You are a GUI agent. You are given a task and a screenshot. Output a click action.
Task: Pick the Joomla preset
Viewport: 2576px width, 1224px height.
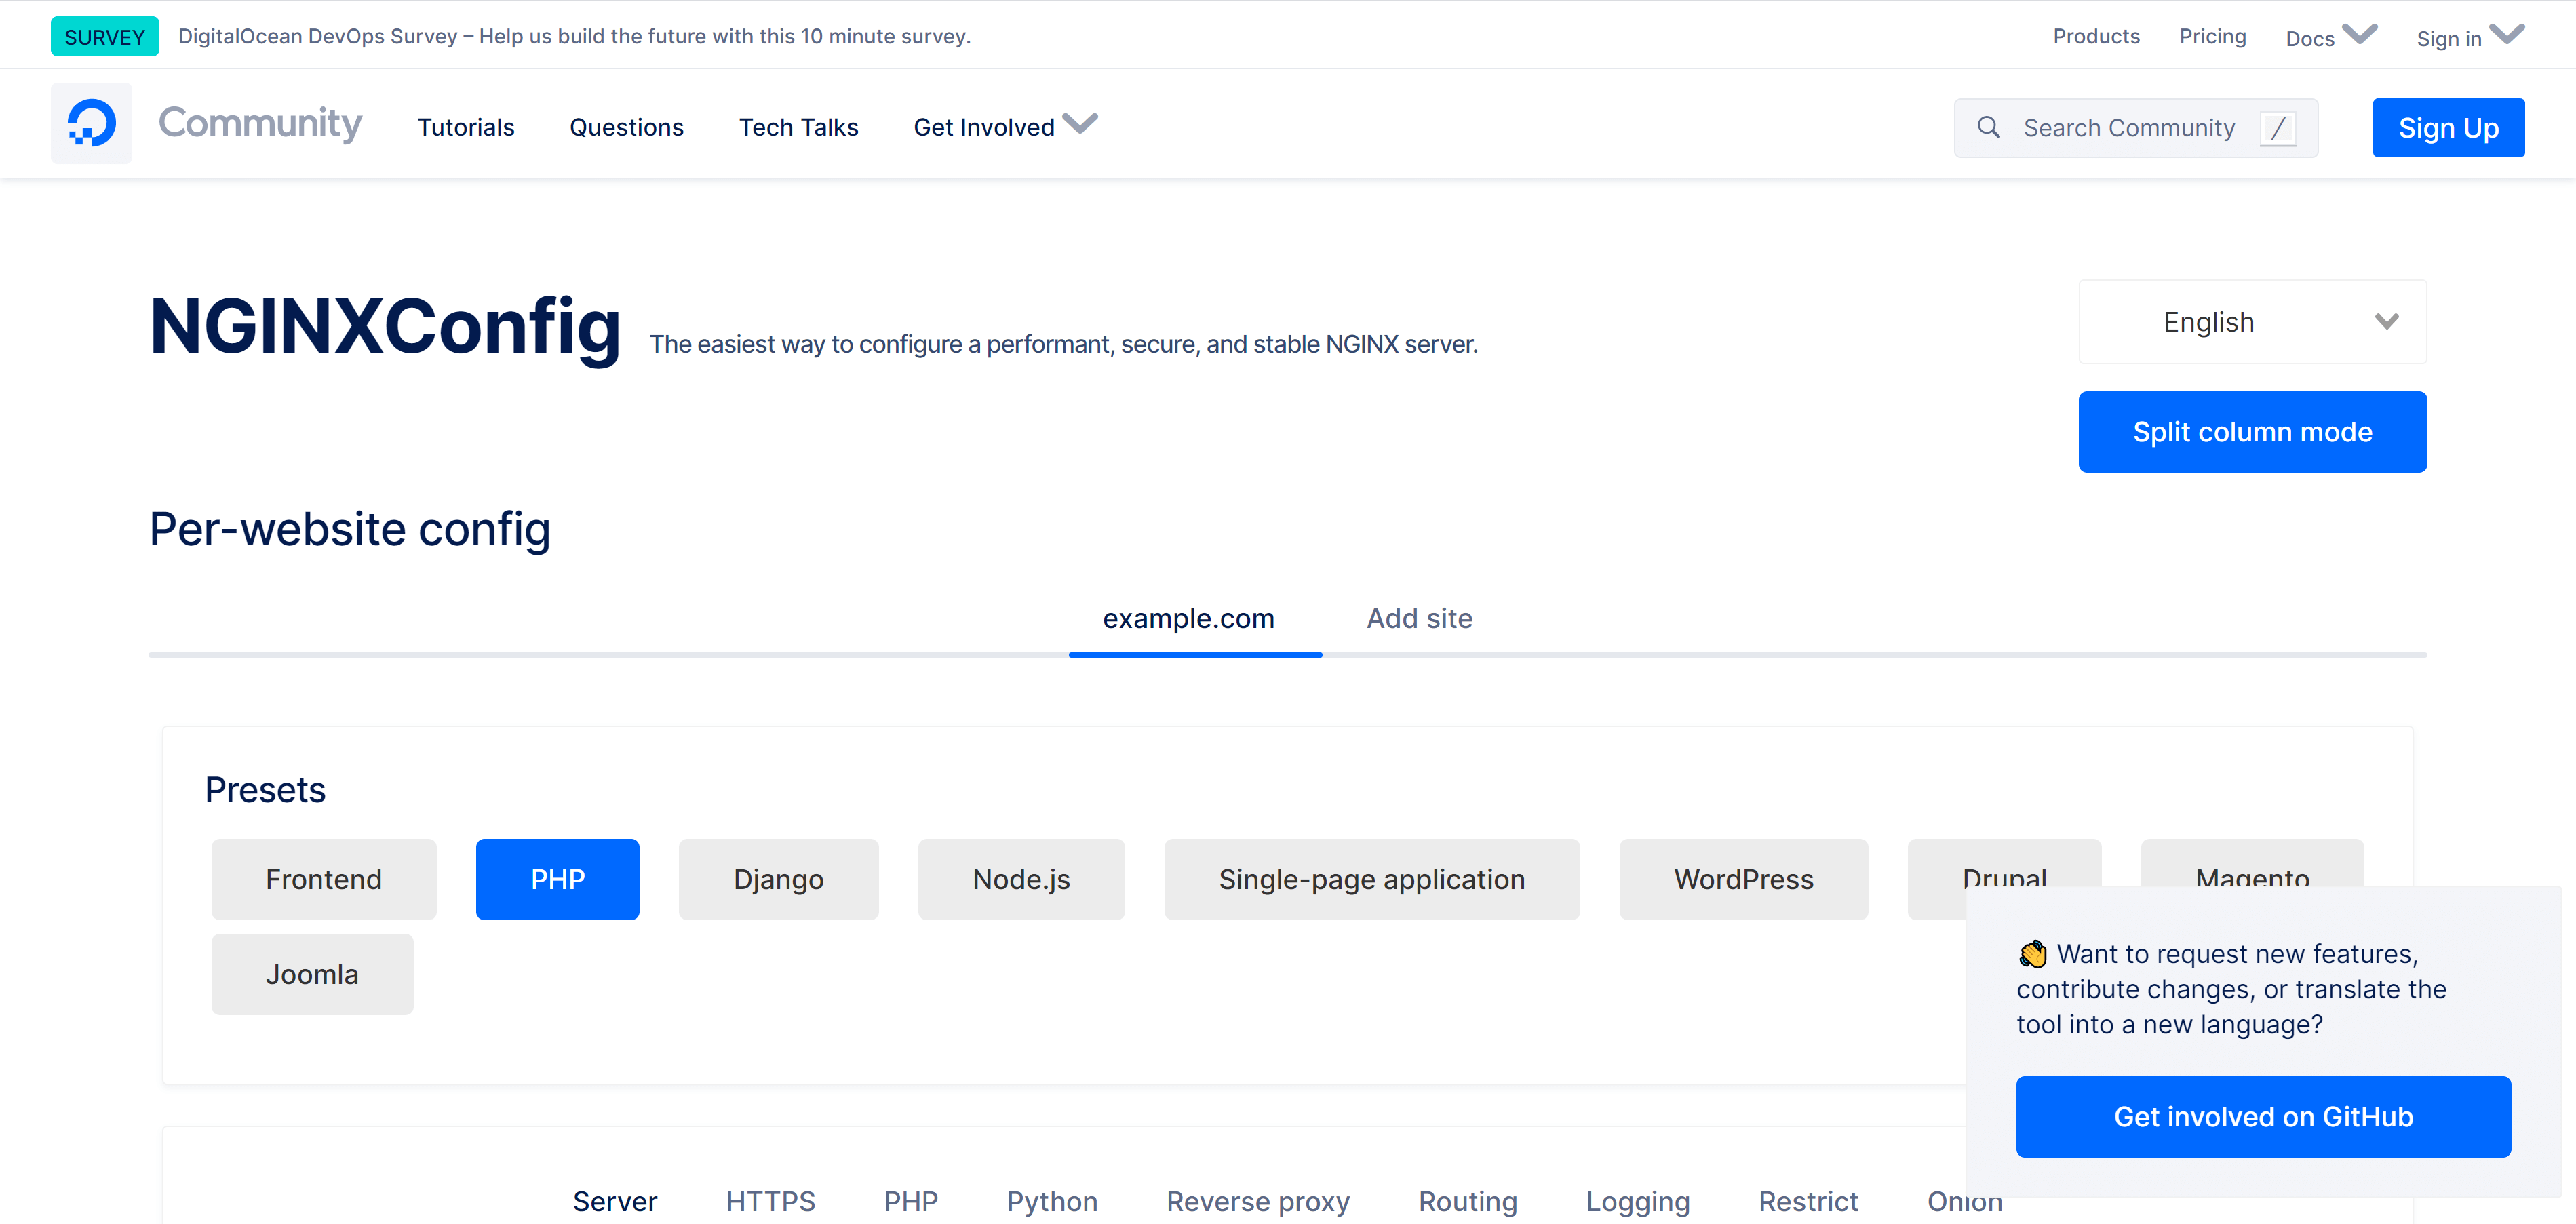[x=312, y=974]
